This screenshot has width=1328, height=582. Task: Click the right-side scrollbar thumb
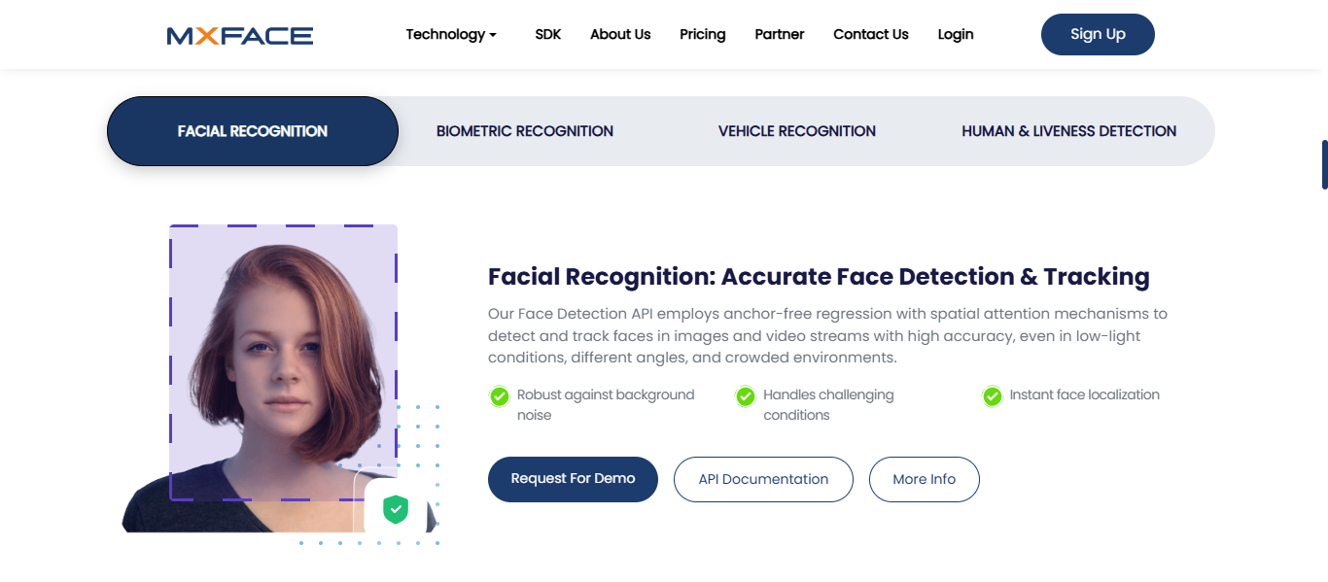pyautogui.click(x=1324, y=162)
